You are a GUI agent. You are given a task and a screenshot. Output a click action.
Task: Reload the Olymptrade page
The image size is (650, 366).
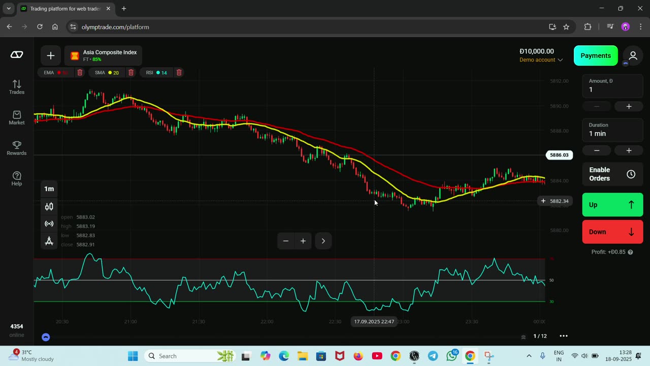coord(40,27)
